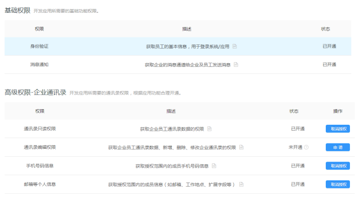This screenshot has height=197, width=358.
Task: Open the document icon beside 身份验证 description
Action: click(x=234, y=47)
